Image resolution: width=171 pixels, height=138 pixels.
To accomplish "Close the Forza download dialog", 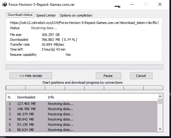I will (x=160, y=4).
